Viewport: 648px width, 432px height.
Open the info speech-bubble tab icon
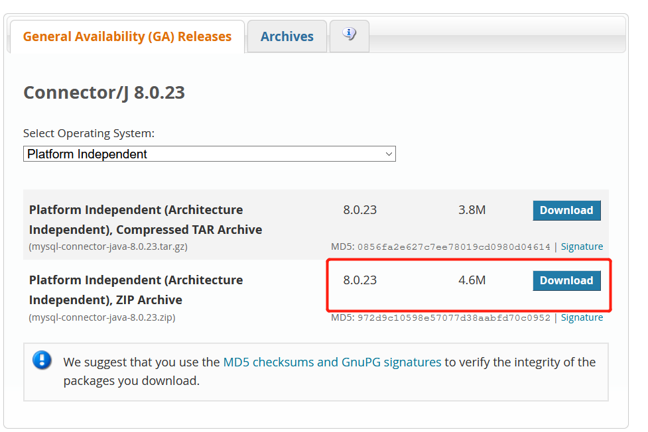(x=350, y=34)
